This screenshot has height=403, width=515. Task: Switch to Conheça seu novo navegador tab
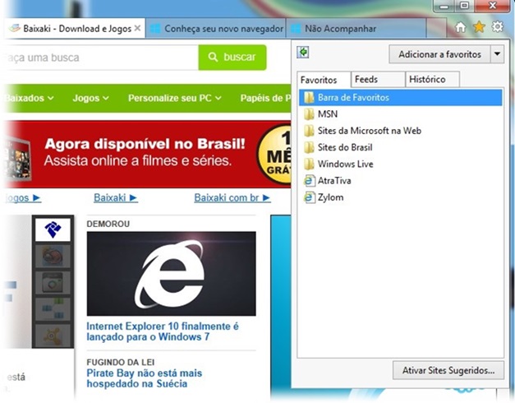pyautogui.click(x=216, y=29)
